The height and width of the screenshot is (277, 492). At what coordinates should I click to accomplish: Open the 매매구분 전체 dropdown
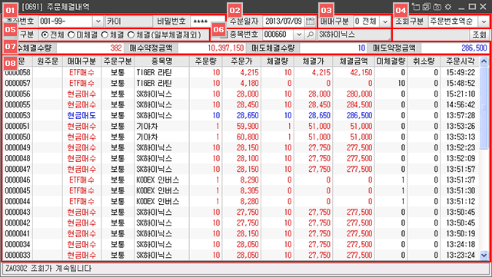pyautogui.click(x=385, y=21)
